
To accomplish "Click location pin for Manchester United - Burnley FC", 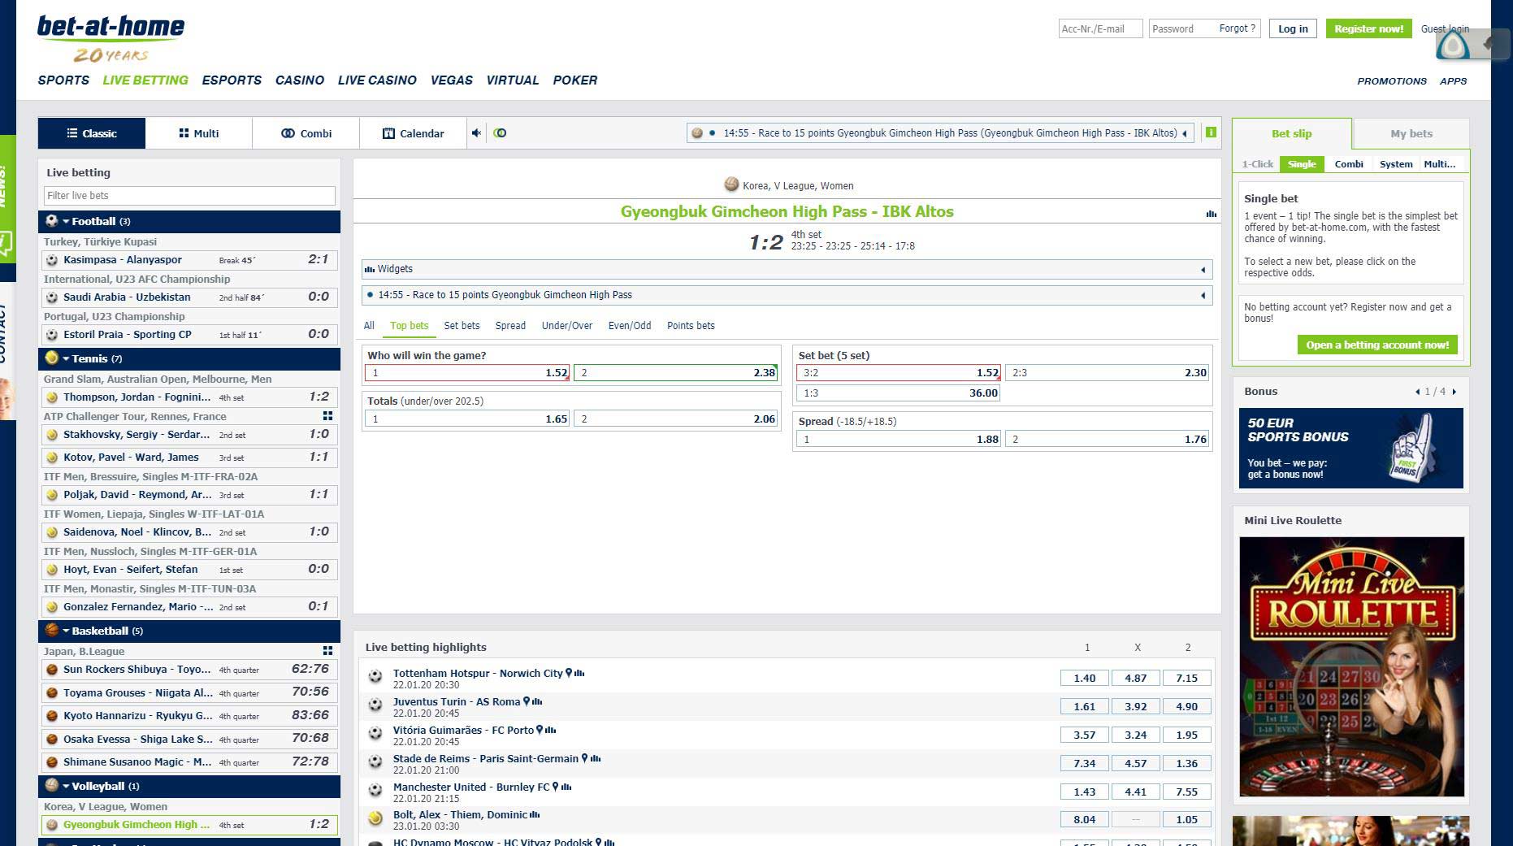I will pos(556,787).
